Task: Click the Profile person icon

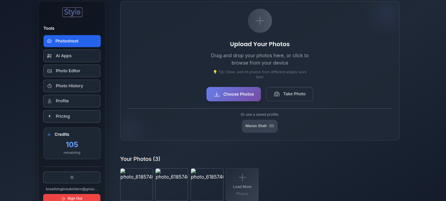Action: [x=50, y=101]
